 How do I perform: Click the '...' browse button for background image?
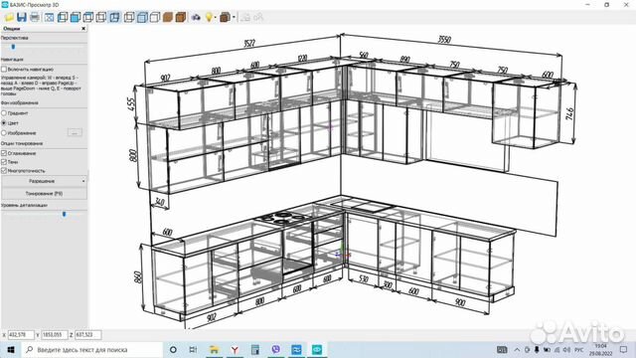75,132
